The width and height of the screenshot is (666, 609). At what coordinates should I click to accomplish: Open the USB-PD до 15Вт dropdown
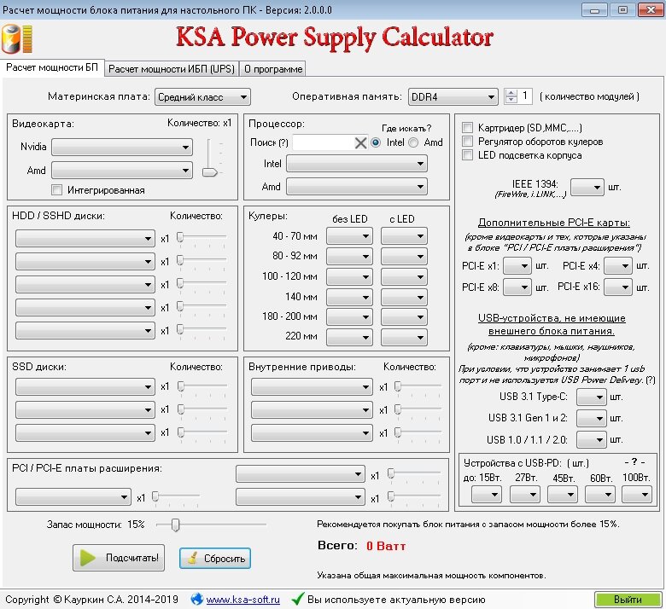487,495
